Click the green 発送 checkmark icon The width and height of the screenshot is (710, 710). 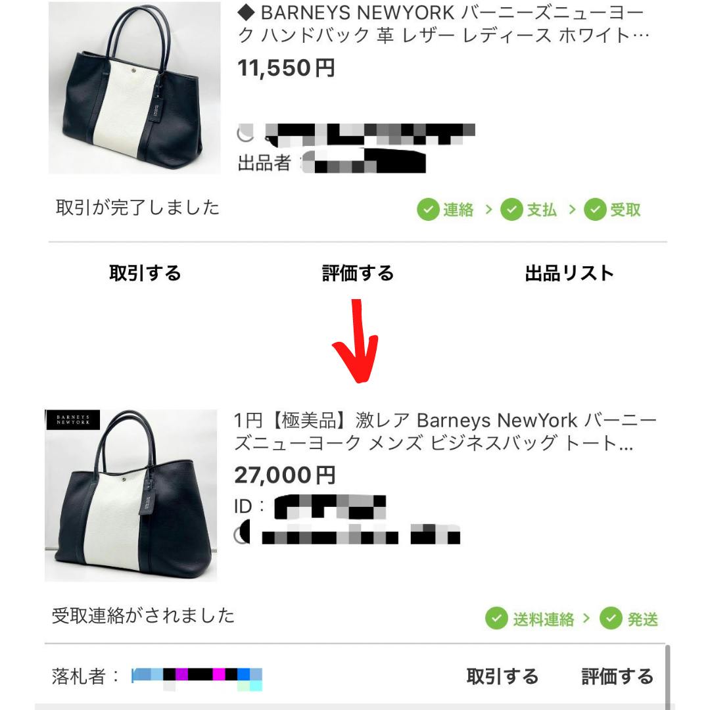point(611,618)
